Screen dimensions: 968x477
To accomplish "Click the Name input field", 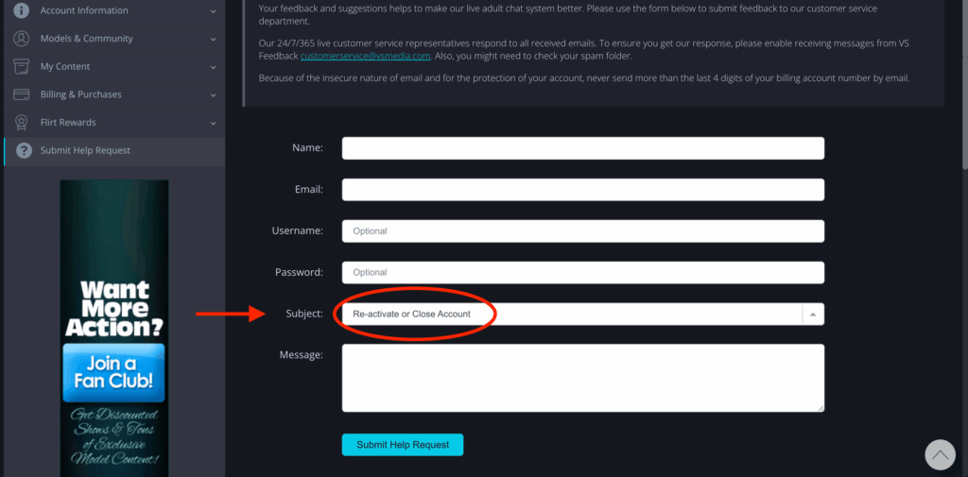I will click(x=582, y=148).
